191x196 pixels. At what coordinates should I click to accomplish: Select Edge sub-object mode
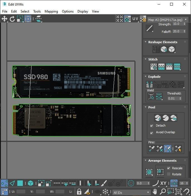tap(12, 183)
